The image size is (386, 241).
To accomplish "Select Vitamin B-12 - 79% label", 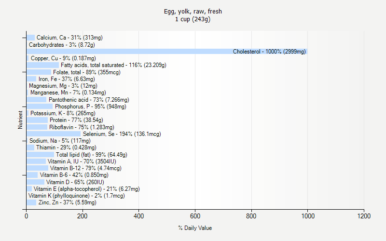I will (x=86, y=168).
